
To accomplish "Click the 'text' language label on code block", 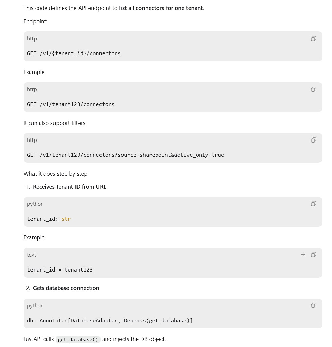I will (x=31, y=255).
